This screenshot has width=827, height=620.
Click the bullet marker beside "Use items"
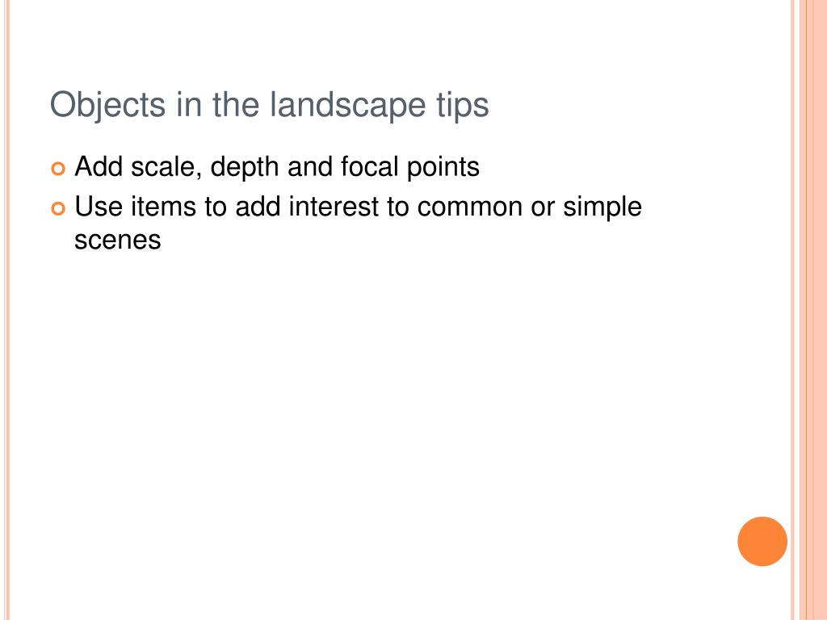click(58, 209)
